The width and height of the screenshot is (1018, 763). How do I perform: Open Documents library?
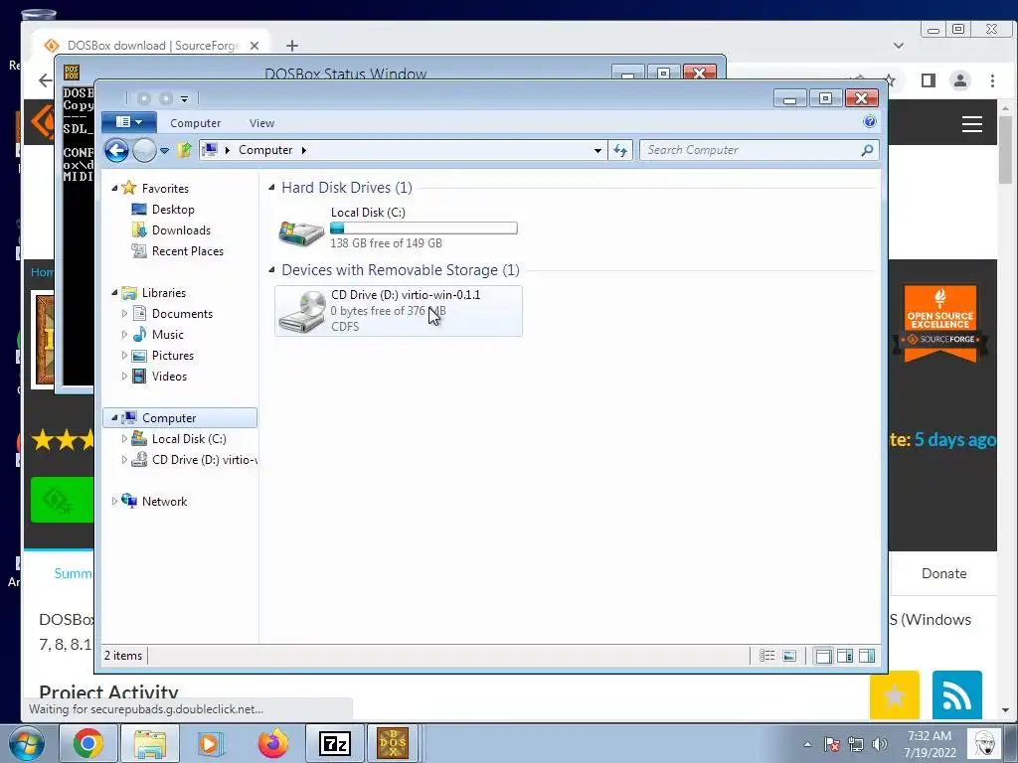pos(182,313)
